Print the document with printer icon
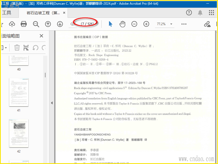Viewport: 218px width, 164px height. coord(24,24)
